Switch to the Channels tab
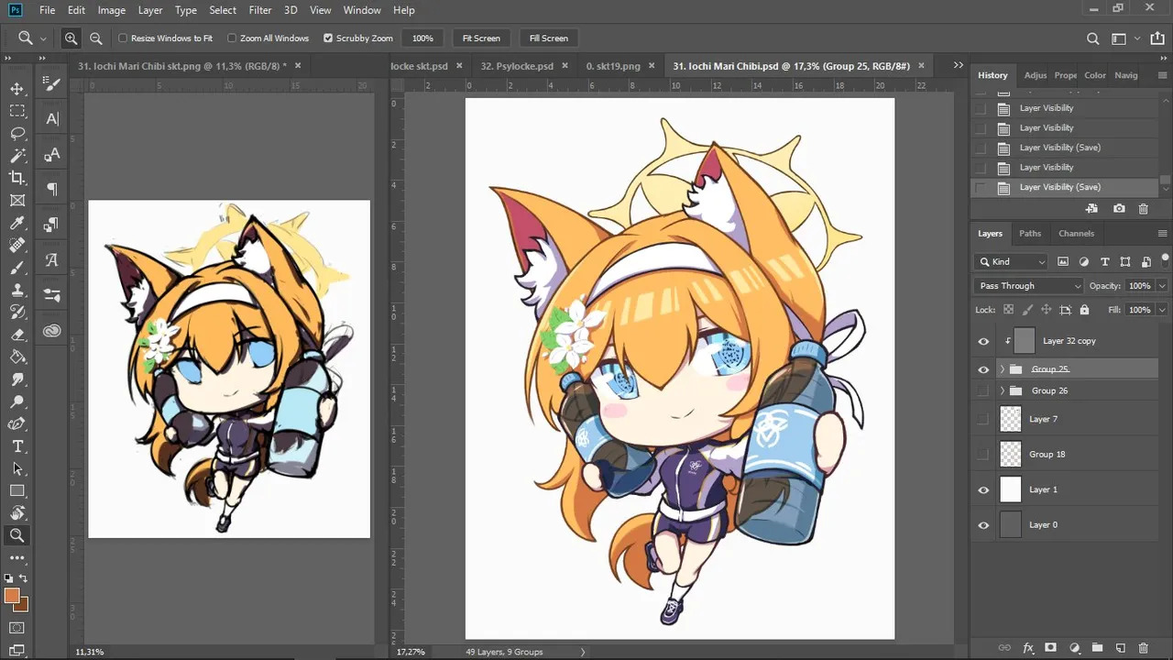Viewport: 1173px width, 660px height. tap(1077, 234)
